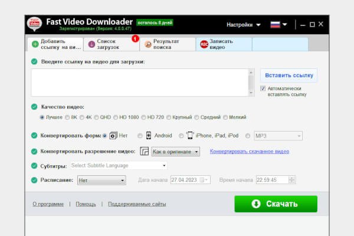Click inside the video link text area
Screen dimensions: 354x236
click(140, 83)
